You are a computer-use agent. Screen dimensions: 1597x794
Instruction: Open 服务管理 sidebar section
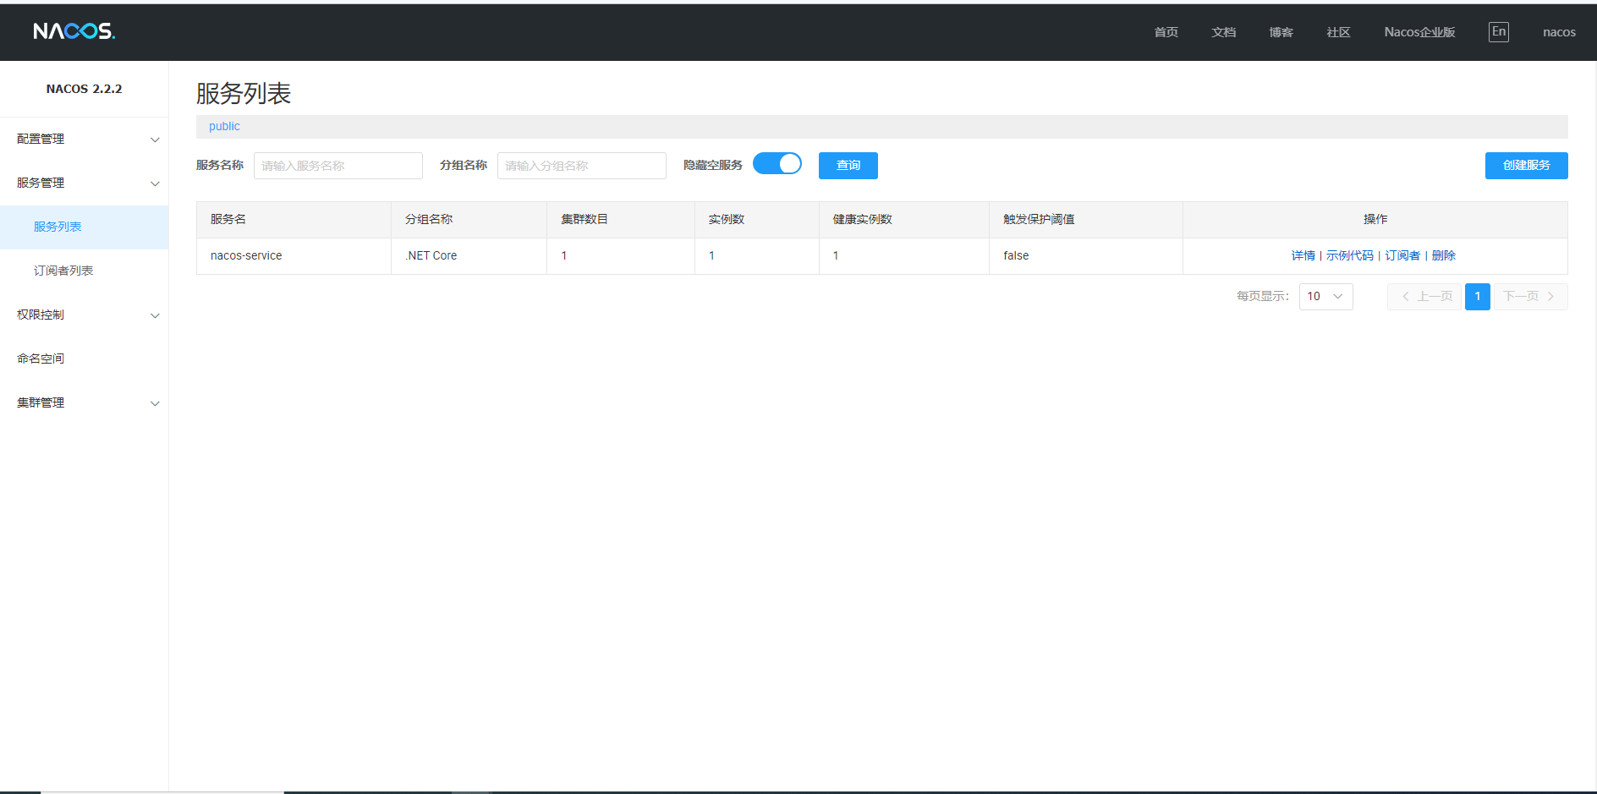click(x=85, y=183)
